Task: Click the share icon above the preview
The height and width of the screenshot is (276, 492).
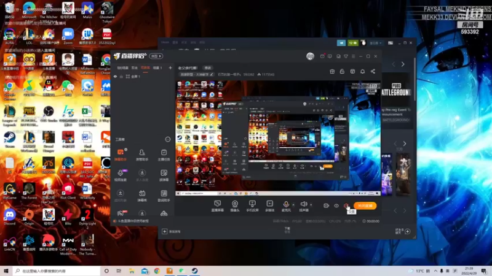Action: pos(373,71)
